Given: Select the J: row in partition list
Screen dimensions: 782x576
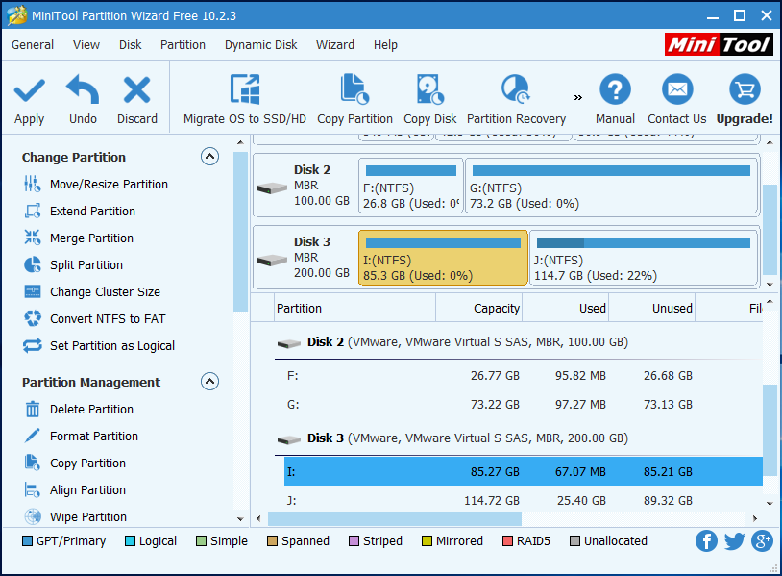Looking at the screenshot, I should coord(524,500).
